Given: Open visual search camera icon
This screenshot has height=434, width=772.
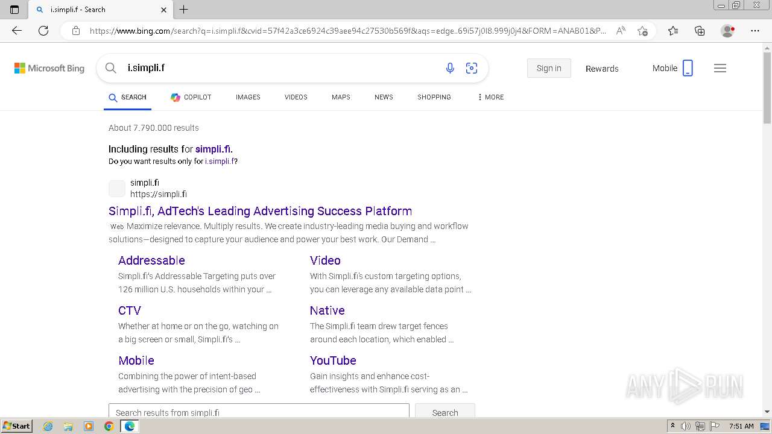Looking at the screenshot, I should pos(472,68).
